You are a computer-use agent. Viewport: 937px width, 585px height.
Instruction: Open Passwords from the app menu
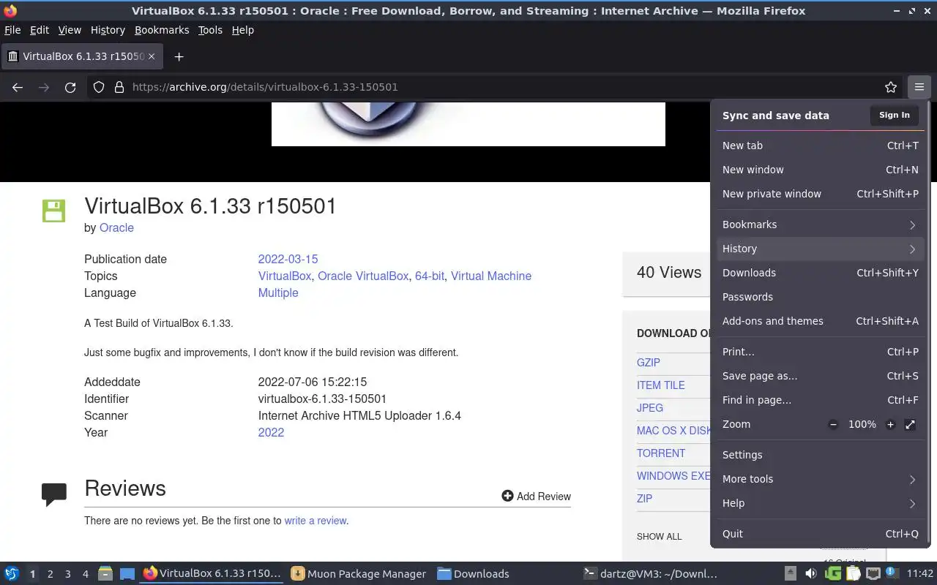tap(820, 297)
